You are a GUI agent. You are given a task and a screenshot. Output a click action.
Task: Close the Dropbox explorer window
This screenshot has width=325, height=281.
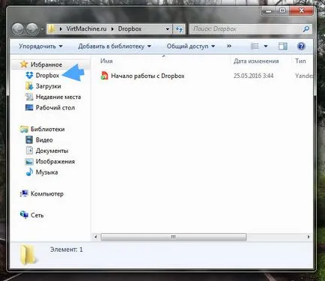click(x=302, y=10)
